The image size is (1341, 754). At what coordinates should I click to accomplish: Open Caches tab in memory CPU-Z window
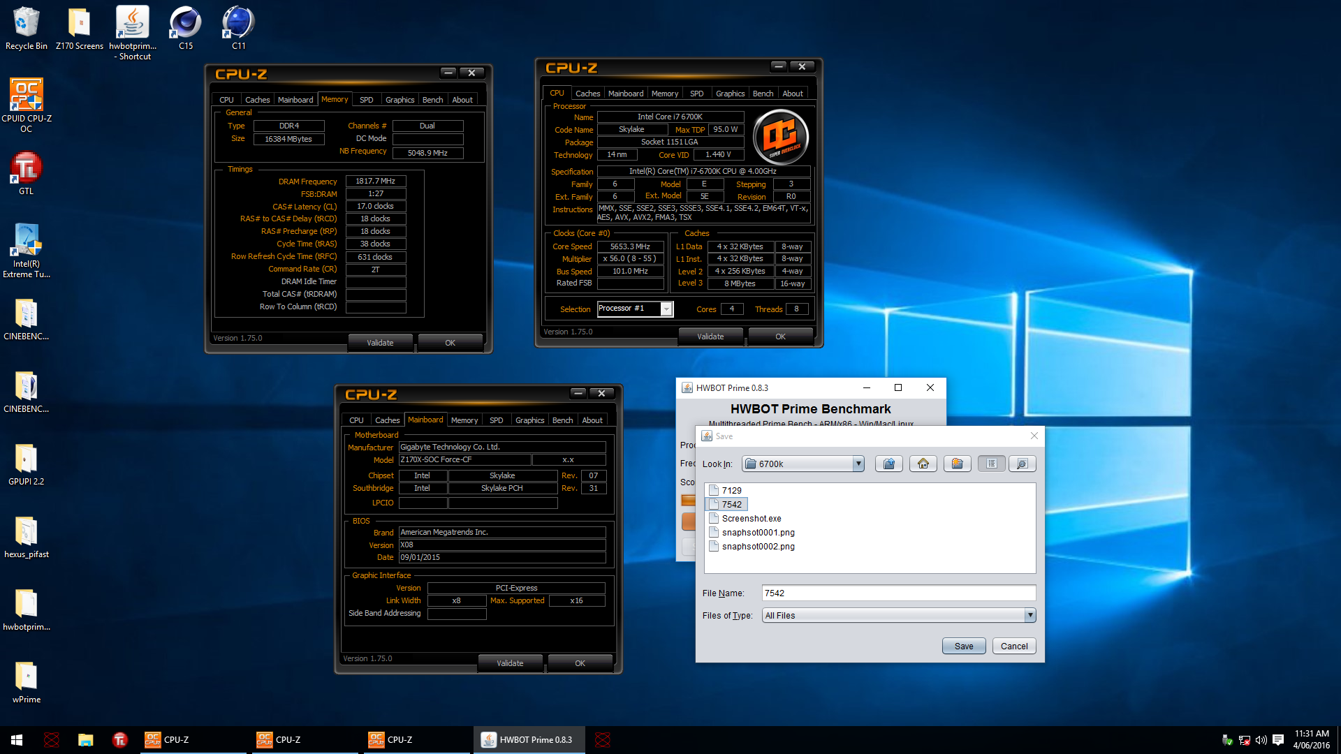point(257,100)
